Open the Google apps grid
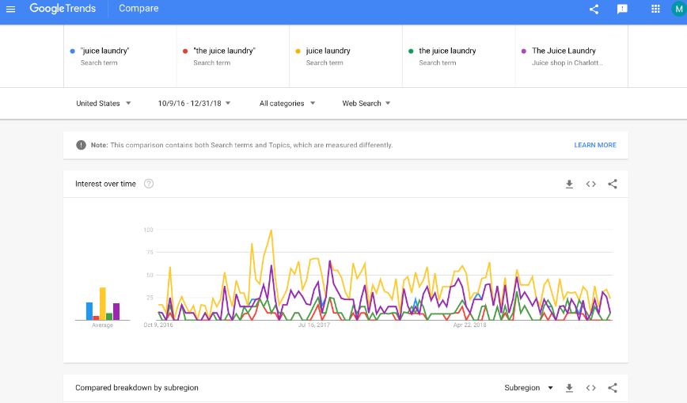 coord(655,9)
